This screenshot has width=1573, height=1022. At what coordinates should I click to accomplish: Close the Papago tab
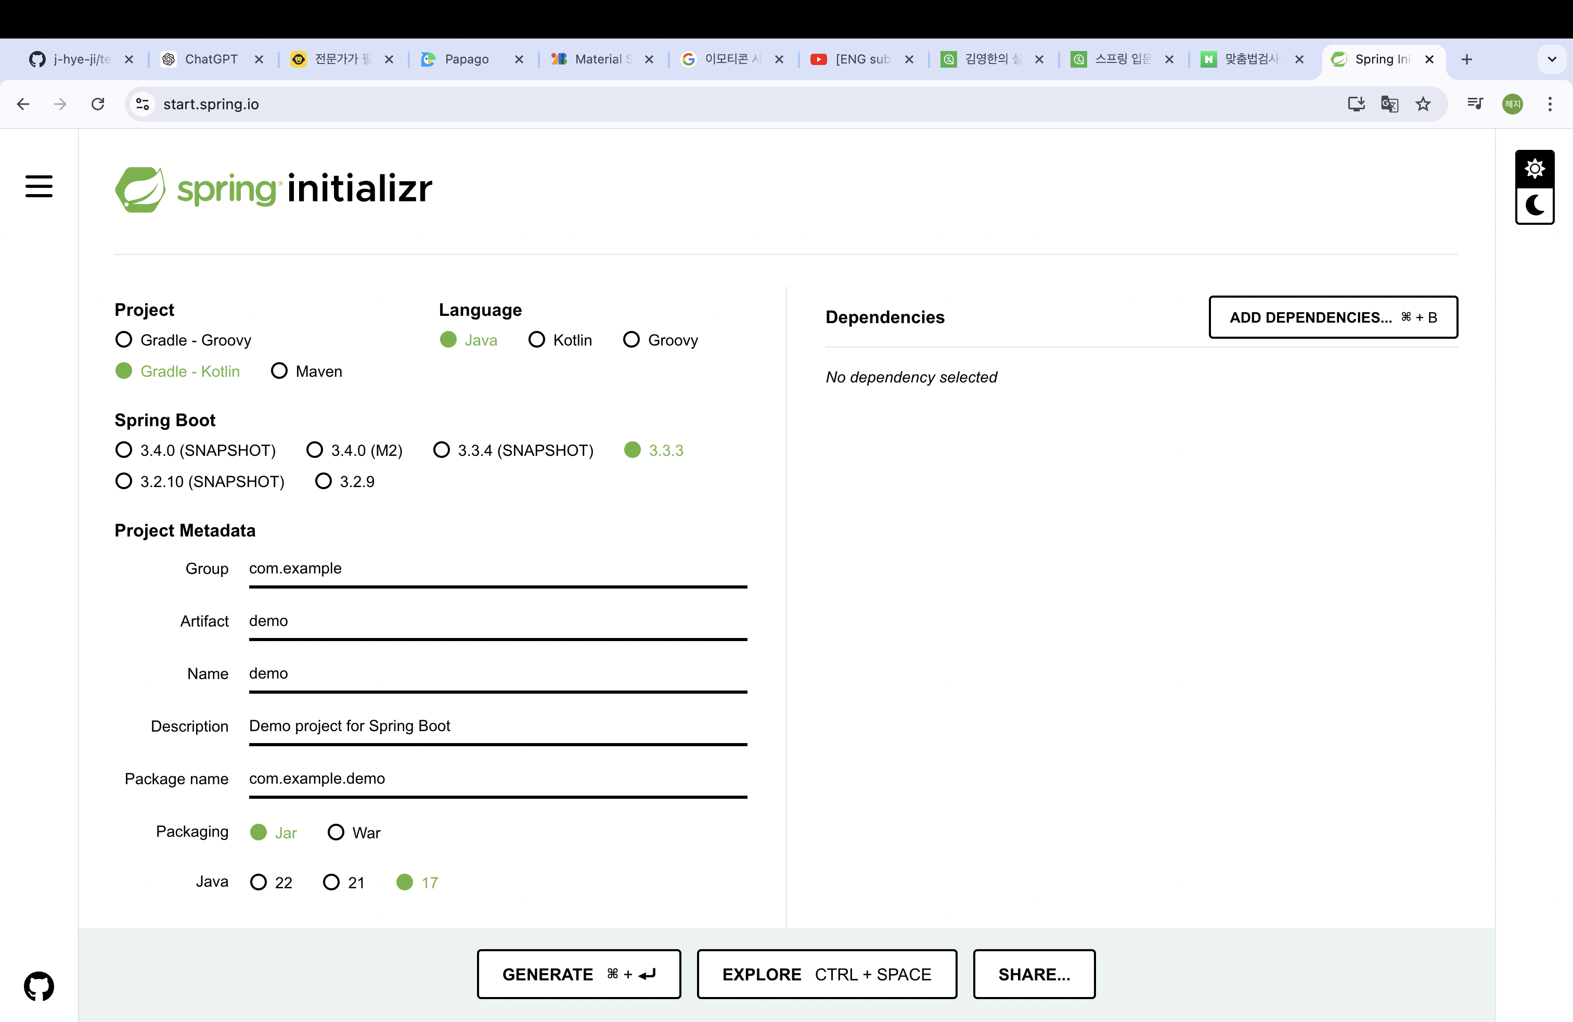(x=519, y=59)
